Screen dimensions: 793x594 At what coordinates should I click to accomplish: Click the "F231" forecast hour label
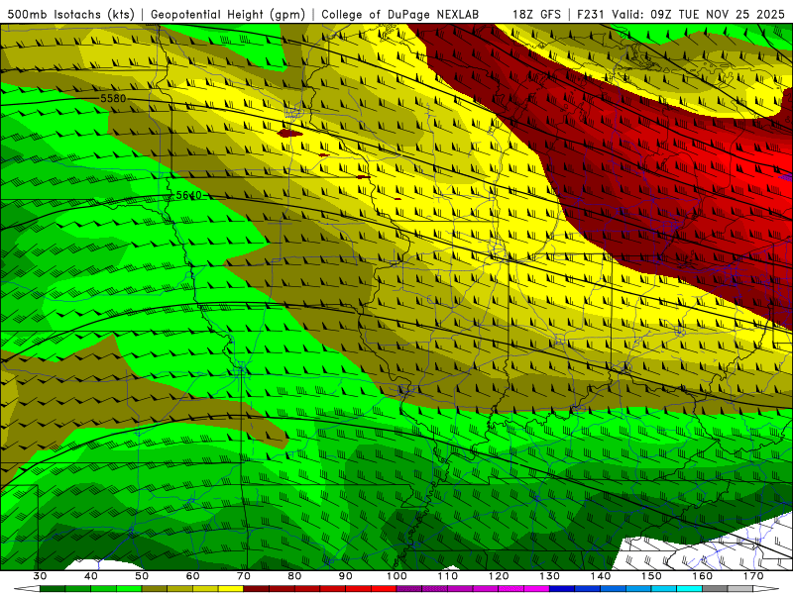[590, 15]
